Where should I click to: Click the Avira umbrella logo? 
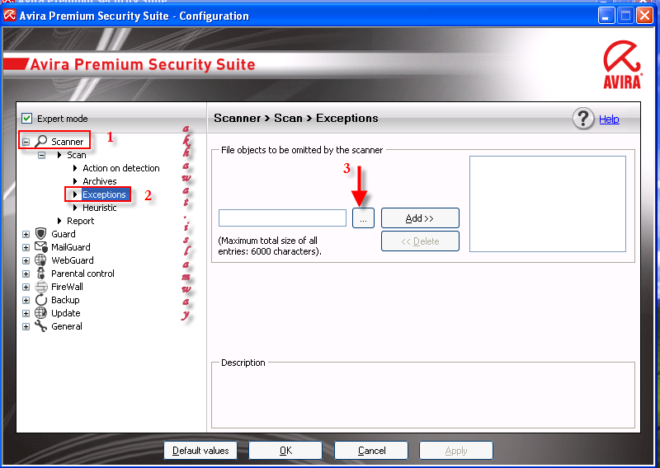622,64
